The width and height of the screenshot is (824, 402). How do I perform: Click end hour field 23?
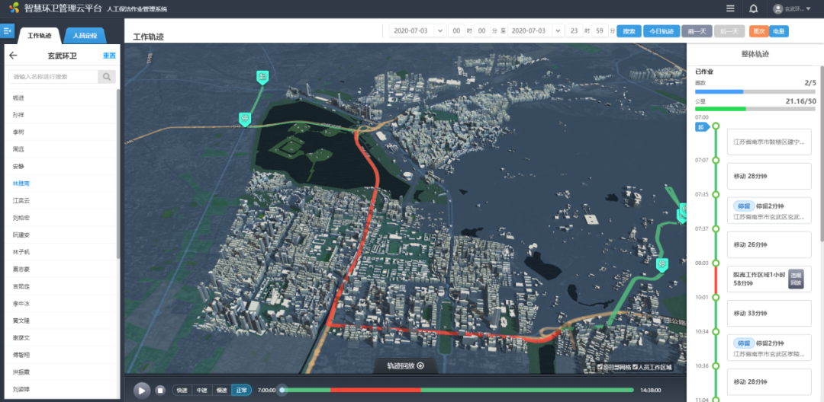click(575, 31)
